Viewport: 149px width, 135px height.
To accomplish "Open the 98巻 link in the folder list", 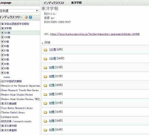I will (52, 76).
